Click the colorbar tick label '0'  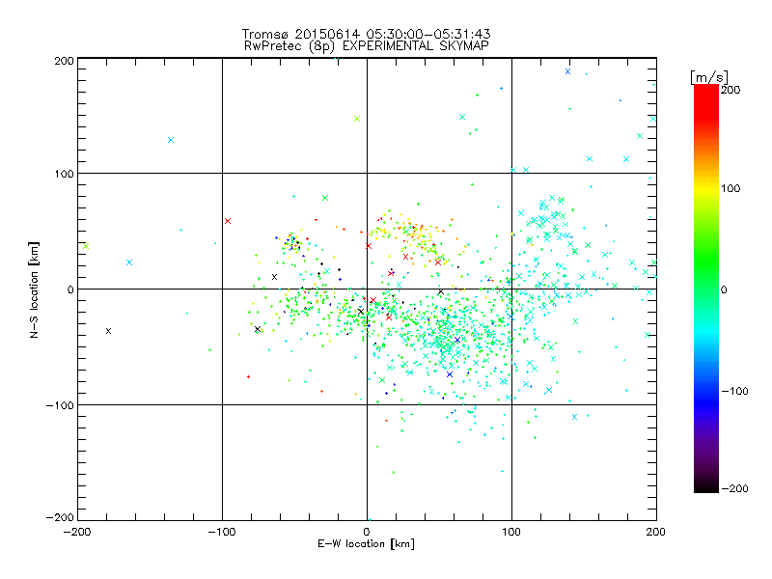724,289
